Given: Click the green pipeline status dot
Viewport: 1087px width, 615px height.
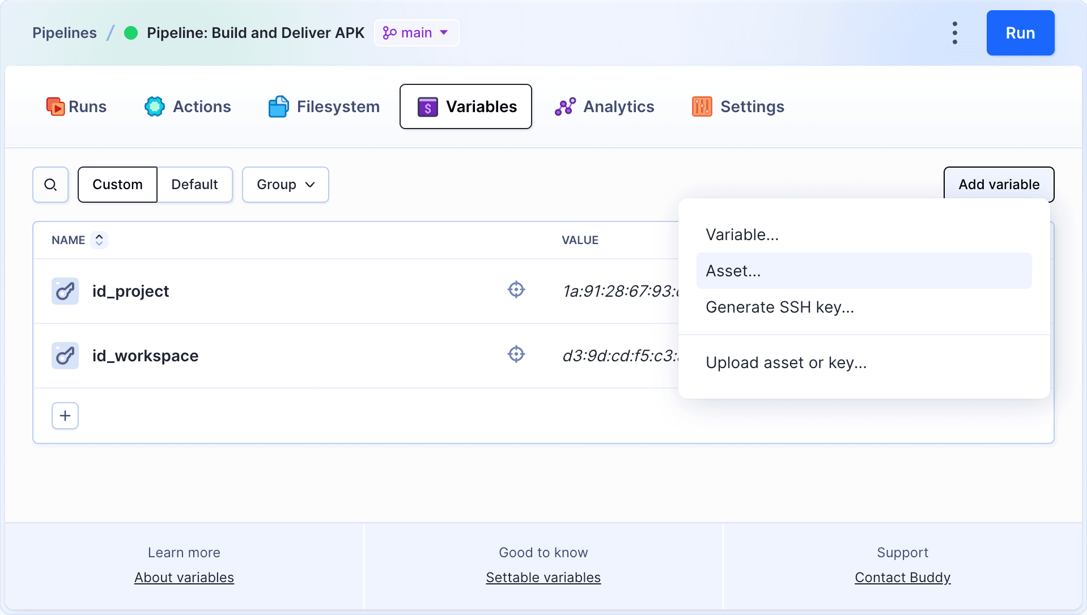Looking at the screenshot, I should pos(131,33).
